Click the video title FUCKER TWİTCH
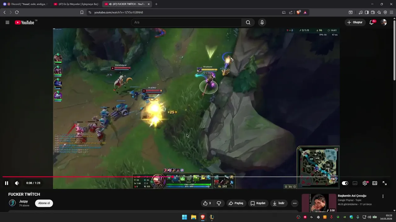This screenshot has width=396, height=222. pos(24,194)
